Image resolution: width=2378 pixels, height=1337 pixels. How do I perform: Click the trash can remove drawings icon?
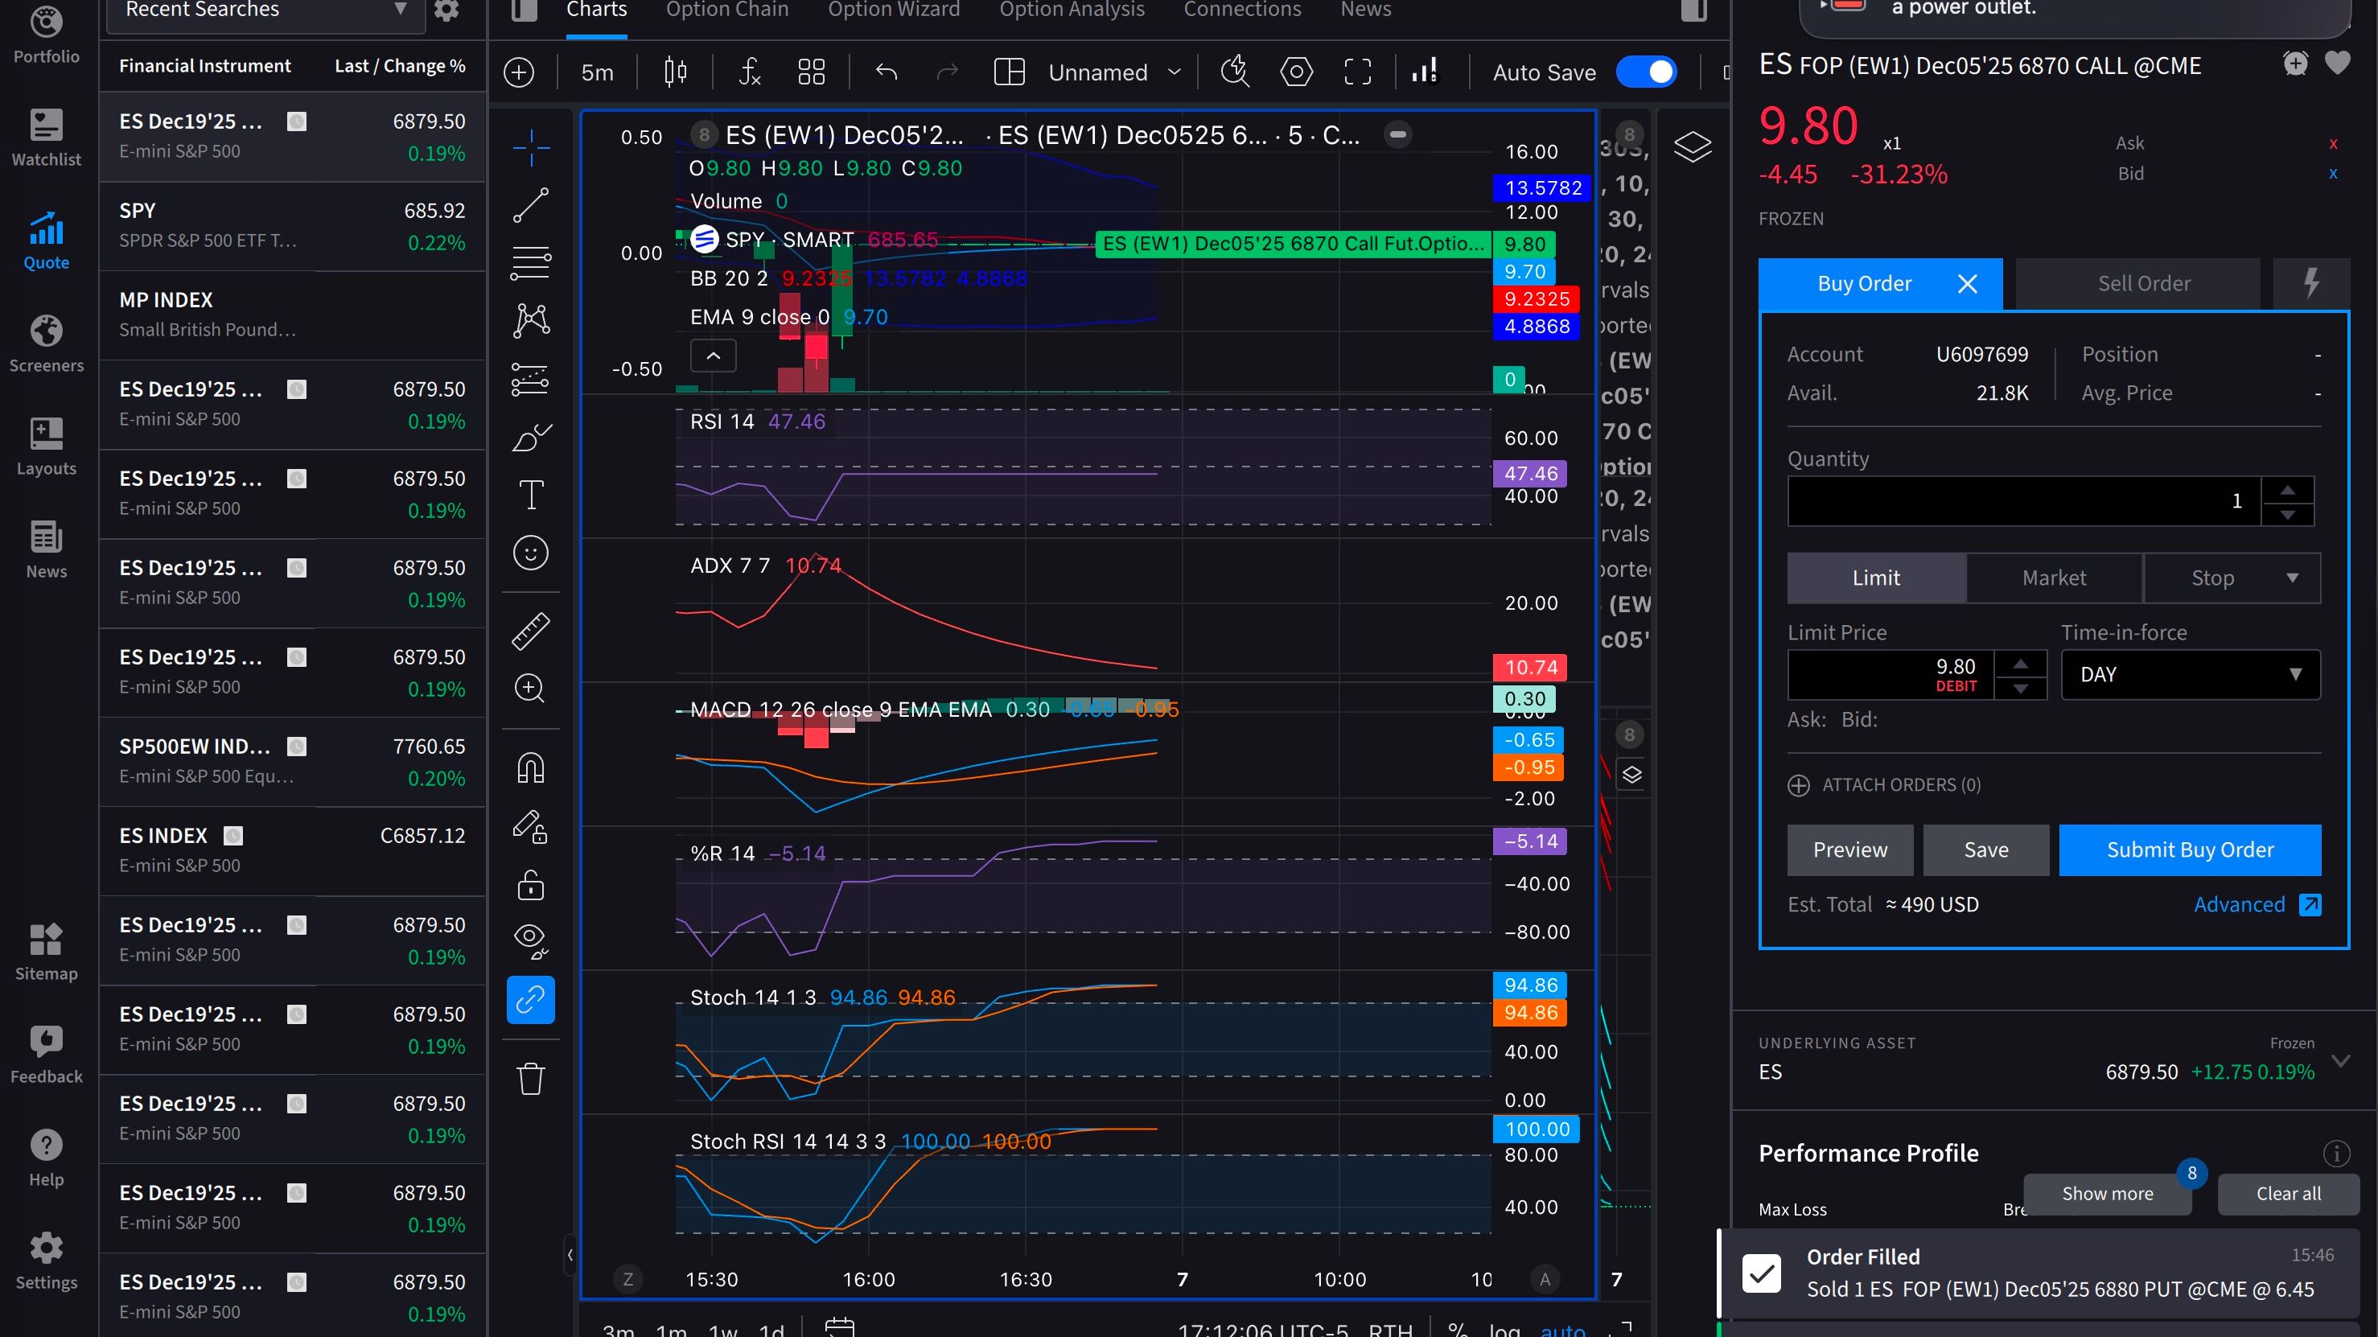click(x=531, y=1079)
